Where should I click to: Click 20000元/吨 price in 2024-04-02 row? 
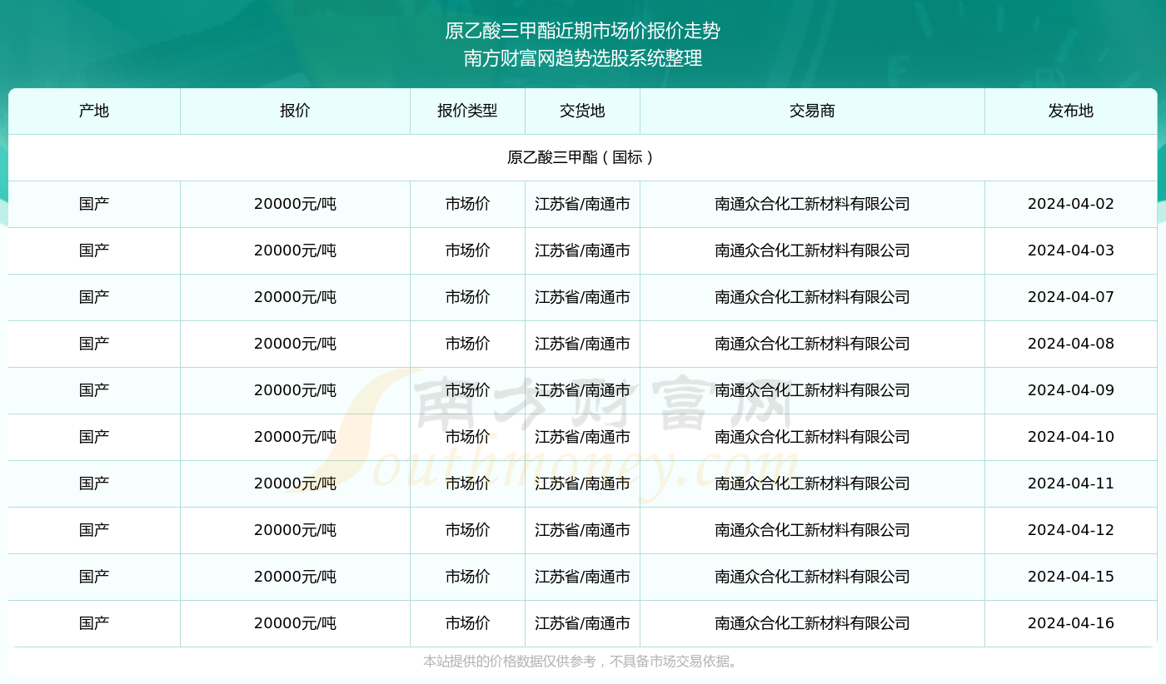295,204
